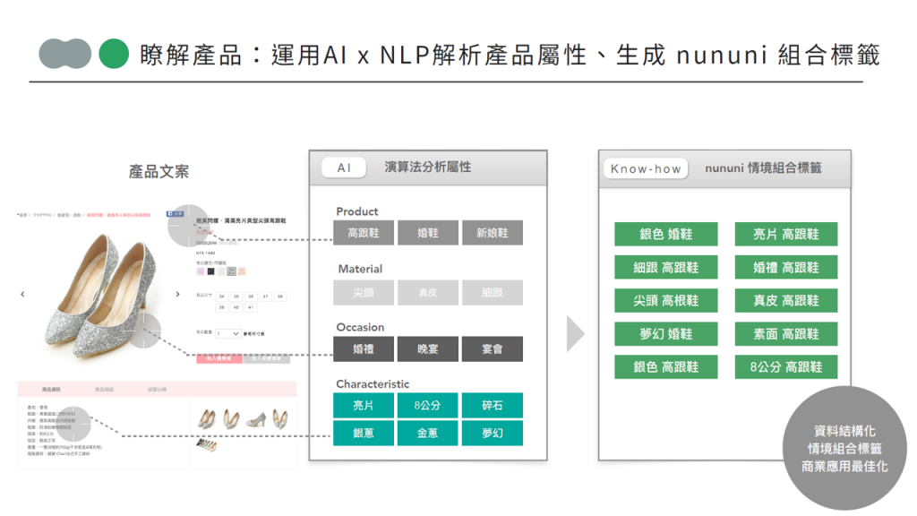Viewport: 917px width, 516px height.
Task: Select the 婚禮 Occasion tag
Action: tap(364, 348)
